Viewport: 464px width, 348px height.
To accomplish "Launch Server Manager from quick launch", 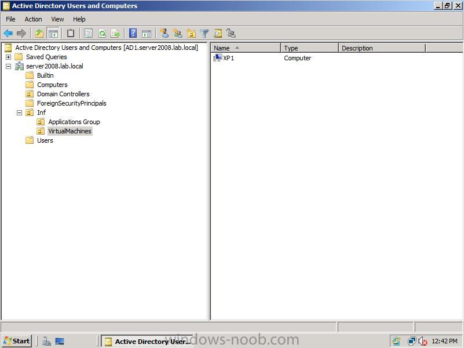I will coord(46,342).
